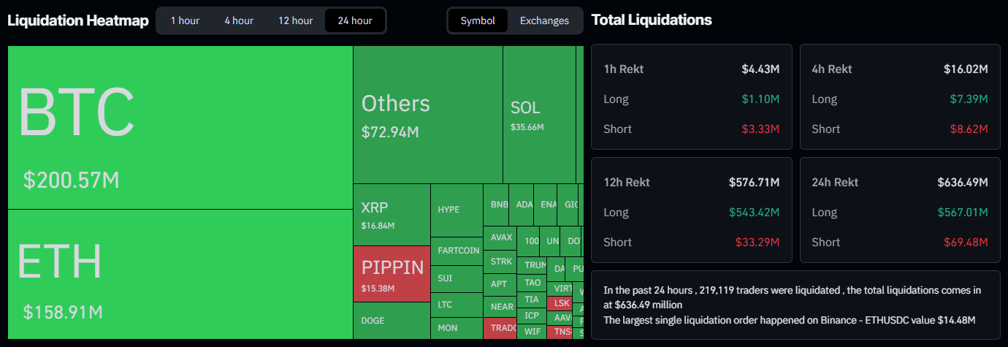Choose the 12 hour timeframe
Screen dimensions: 1008x347
[295, 20]
